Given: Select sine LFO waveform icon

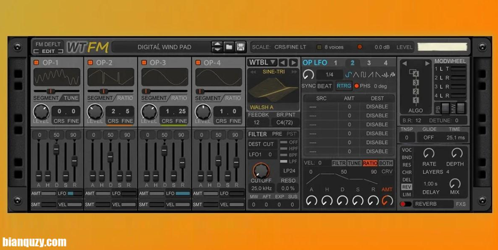Looking at the screenshot, I should coord(349,75).
